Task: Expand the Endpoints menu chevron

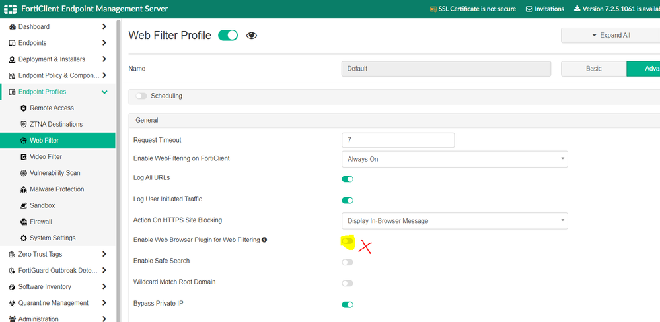Action: 104,43
